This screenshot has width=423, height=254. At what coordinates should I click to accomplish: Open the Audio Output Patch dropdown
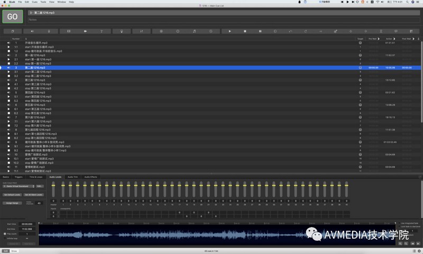(18, 186)
